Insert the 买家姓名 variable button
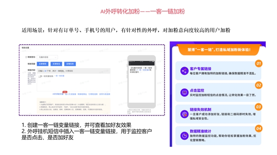Image resolution: width=277 pixels, height=155 pixels. coord(56,64)
